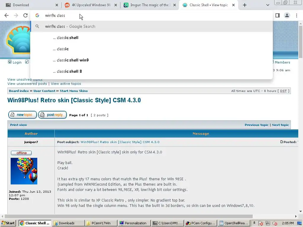Expand hidden system tray icons

254,223
